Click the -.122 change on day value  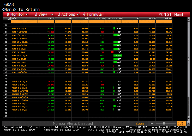click(102, 52)
